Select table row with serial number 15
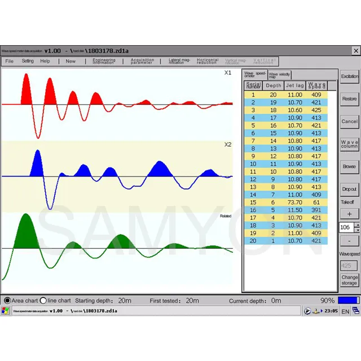Screen dimensions: 361x361 point(286,202)
